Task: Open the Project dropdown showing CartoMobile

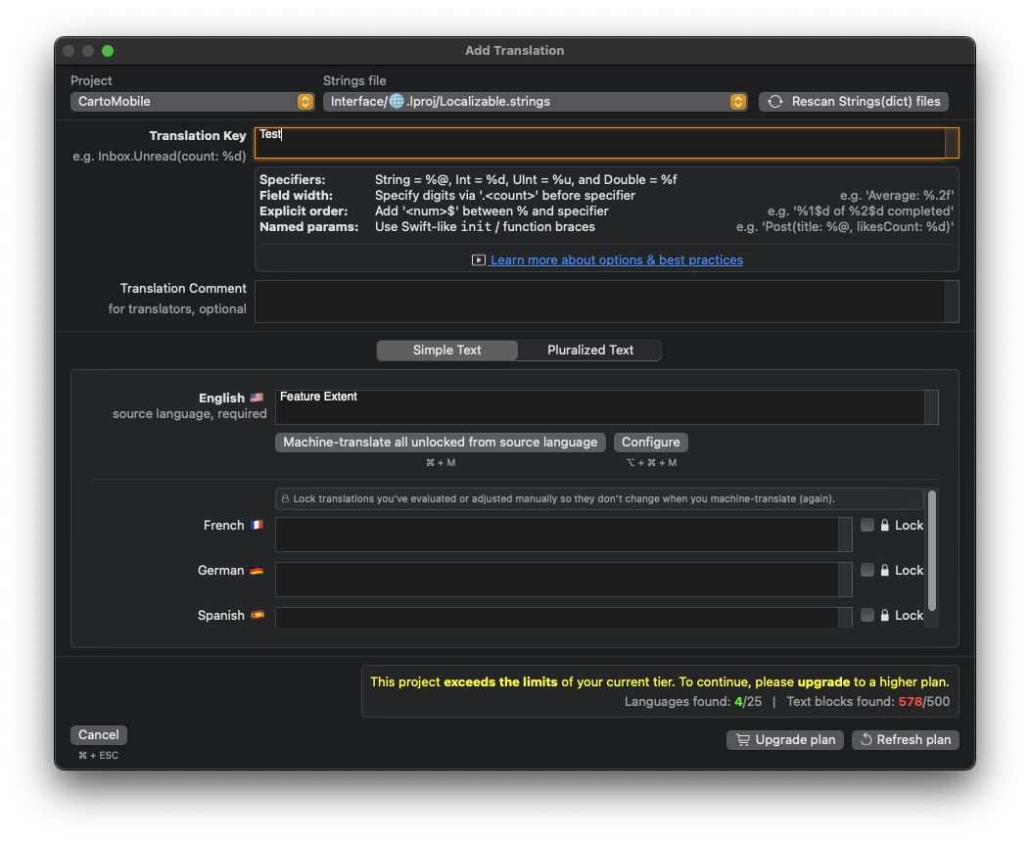Action: click(x=192, y=101)
